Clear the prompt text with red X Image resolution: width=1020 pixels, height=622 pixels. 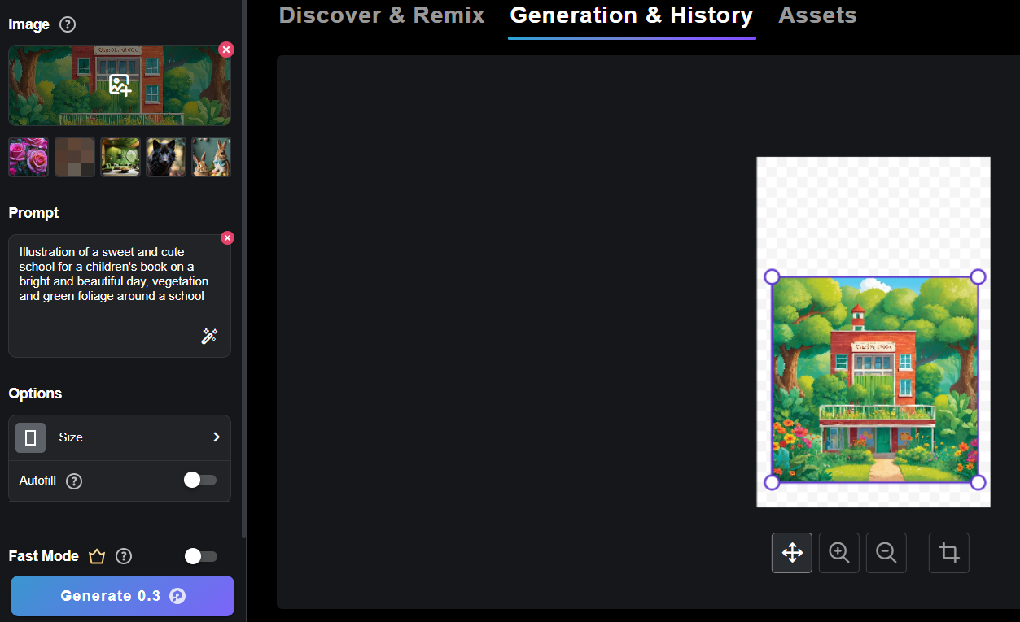tap(227, 238)
